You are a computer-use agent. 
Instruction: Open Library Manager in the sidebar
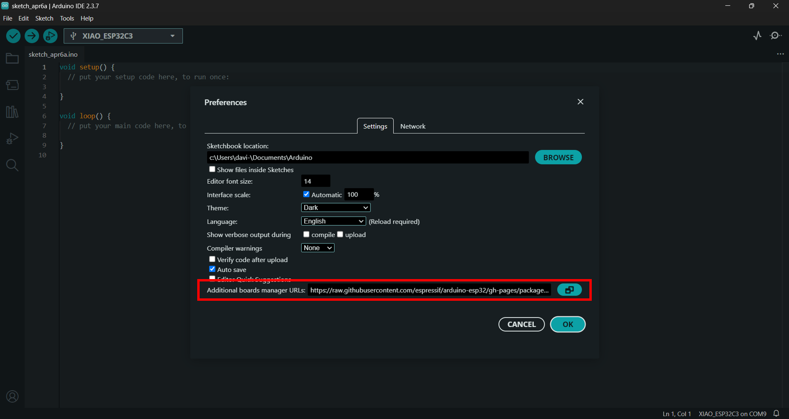[12, 112]
